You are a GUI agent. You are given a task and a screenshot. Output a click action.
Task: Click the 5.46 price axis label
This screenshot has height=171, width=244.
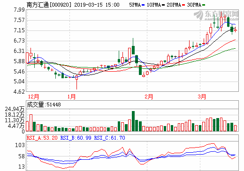point(19,72)
